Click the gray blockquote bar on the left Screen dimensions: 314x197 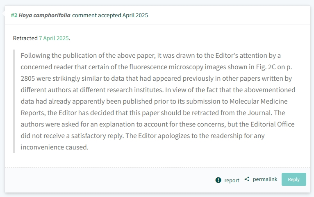(14, 101)
